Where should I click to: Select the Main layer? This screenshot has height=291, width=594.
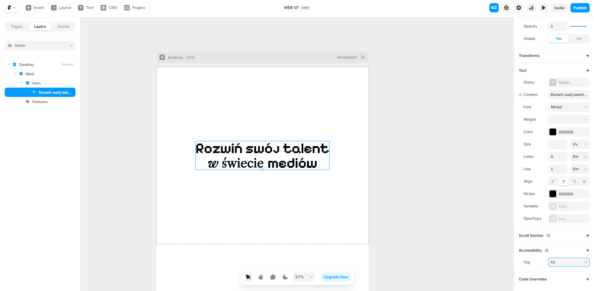pyautogui.click(x=40, y=74)
